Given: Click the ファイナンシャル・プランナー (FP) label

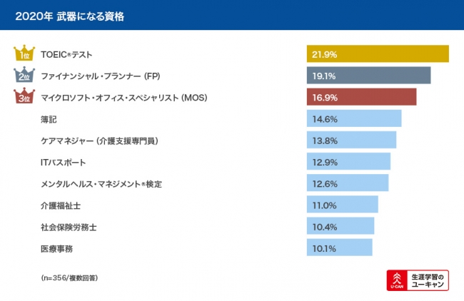Looking at the screenshot, I should [x=99, y=76].
